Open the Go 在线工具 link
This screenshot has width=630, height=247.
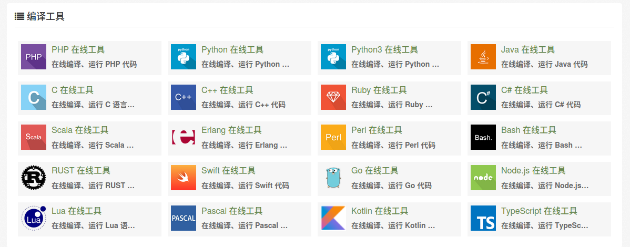click(375, 170)
